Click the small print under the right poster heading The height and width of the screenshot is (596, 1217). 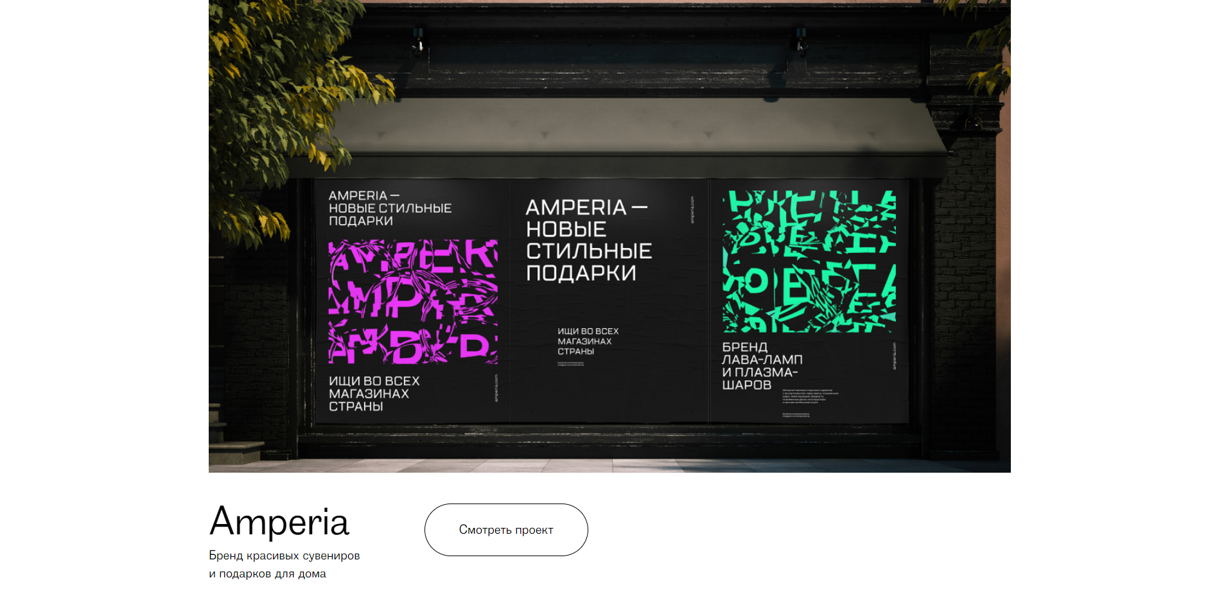tap(810, 396)
